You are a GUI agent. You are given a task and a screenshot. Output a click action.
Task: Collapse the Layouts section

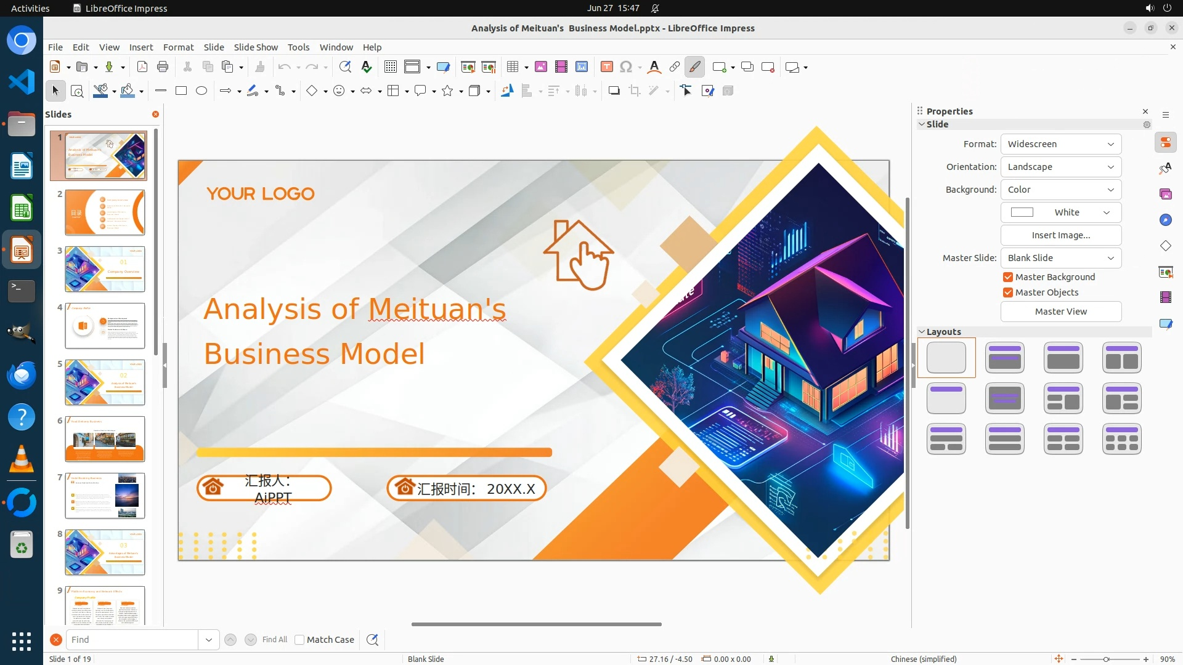pos(922,332)
